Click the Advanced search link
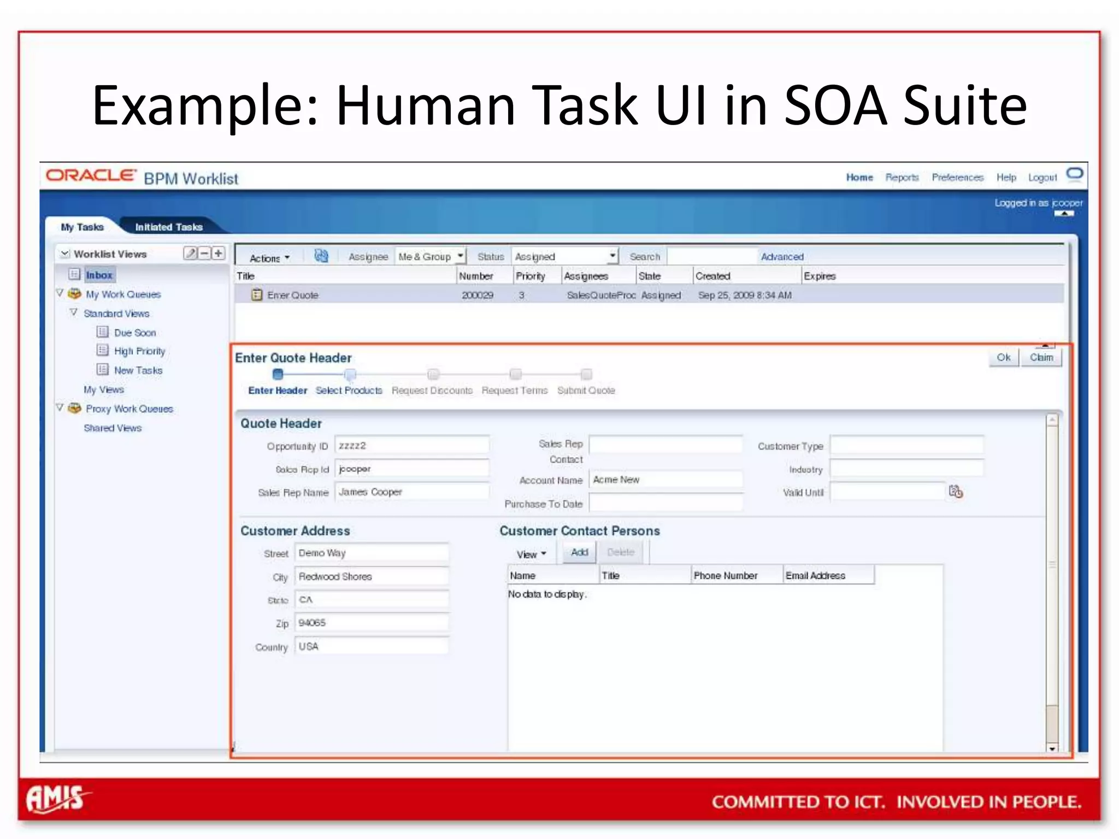This screenshot has height=839, width=1119. coord(782,256)
